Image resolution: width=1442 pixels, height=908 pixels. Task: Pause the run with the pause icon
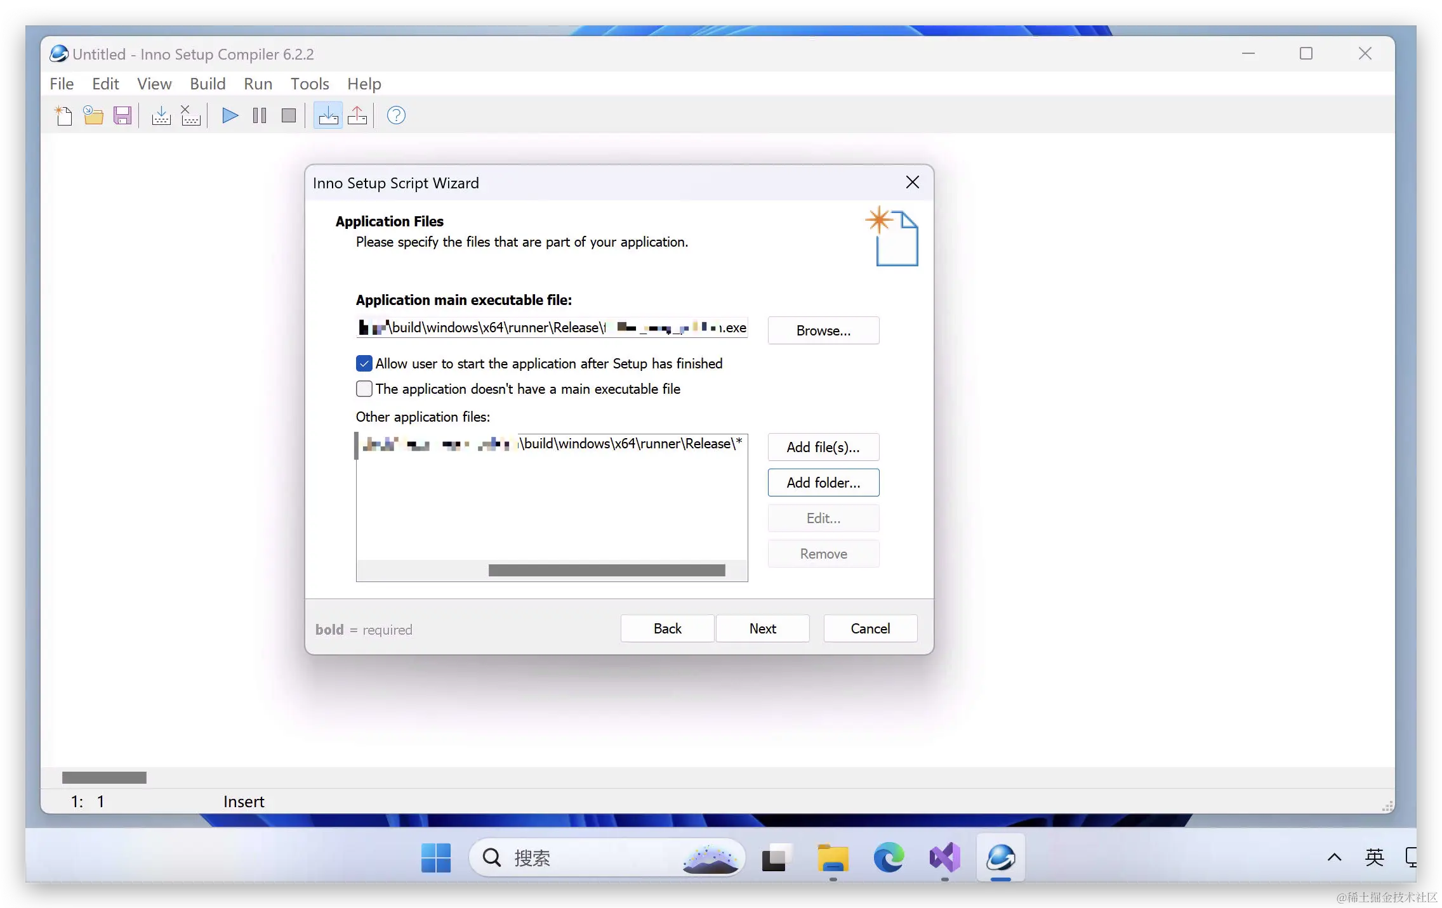(x=260, y=115)
